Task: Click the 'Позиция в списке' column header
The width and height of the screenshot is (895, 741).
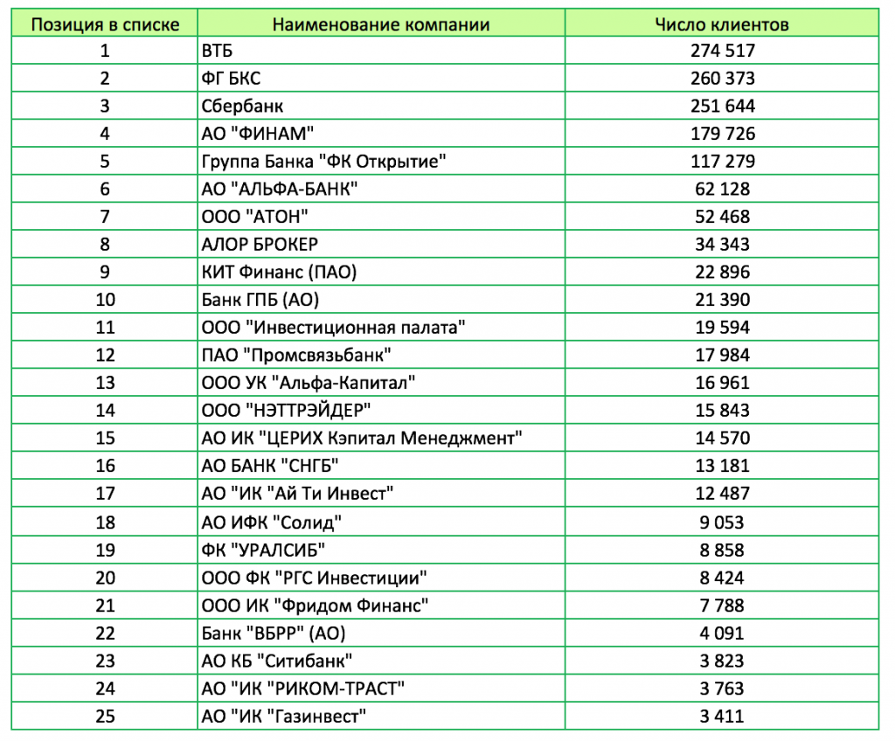Action: click(x=105, y=24)
